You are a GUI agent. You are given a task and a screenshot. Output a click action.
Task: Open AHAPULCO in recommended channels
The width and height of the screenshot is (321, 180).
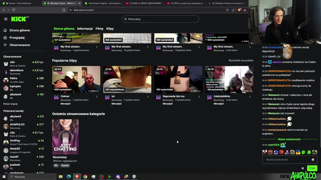pos(24,126)
